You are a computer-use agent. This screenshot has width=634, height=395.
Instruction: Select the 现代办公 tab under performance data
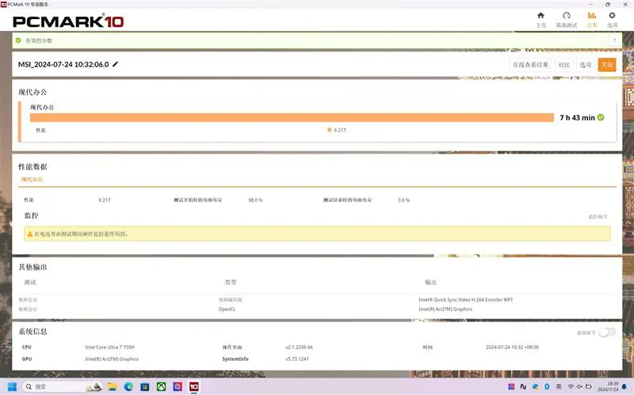pos(32,180)
